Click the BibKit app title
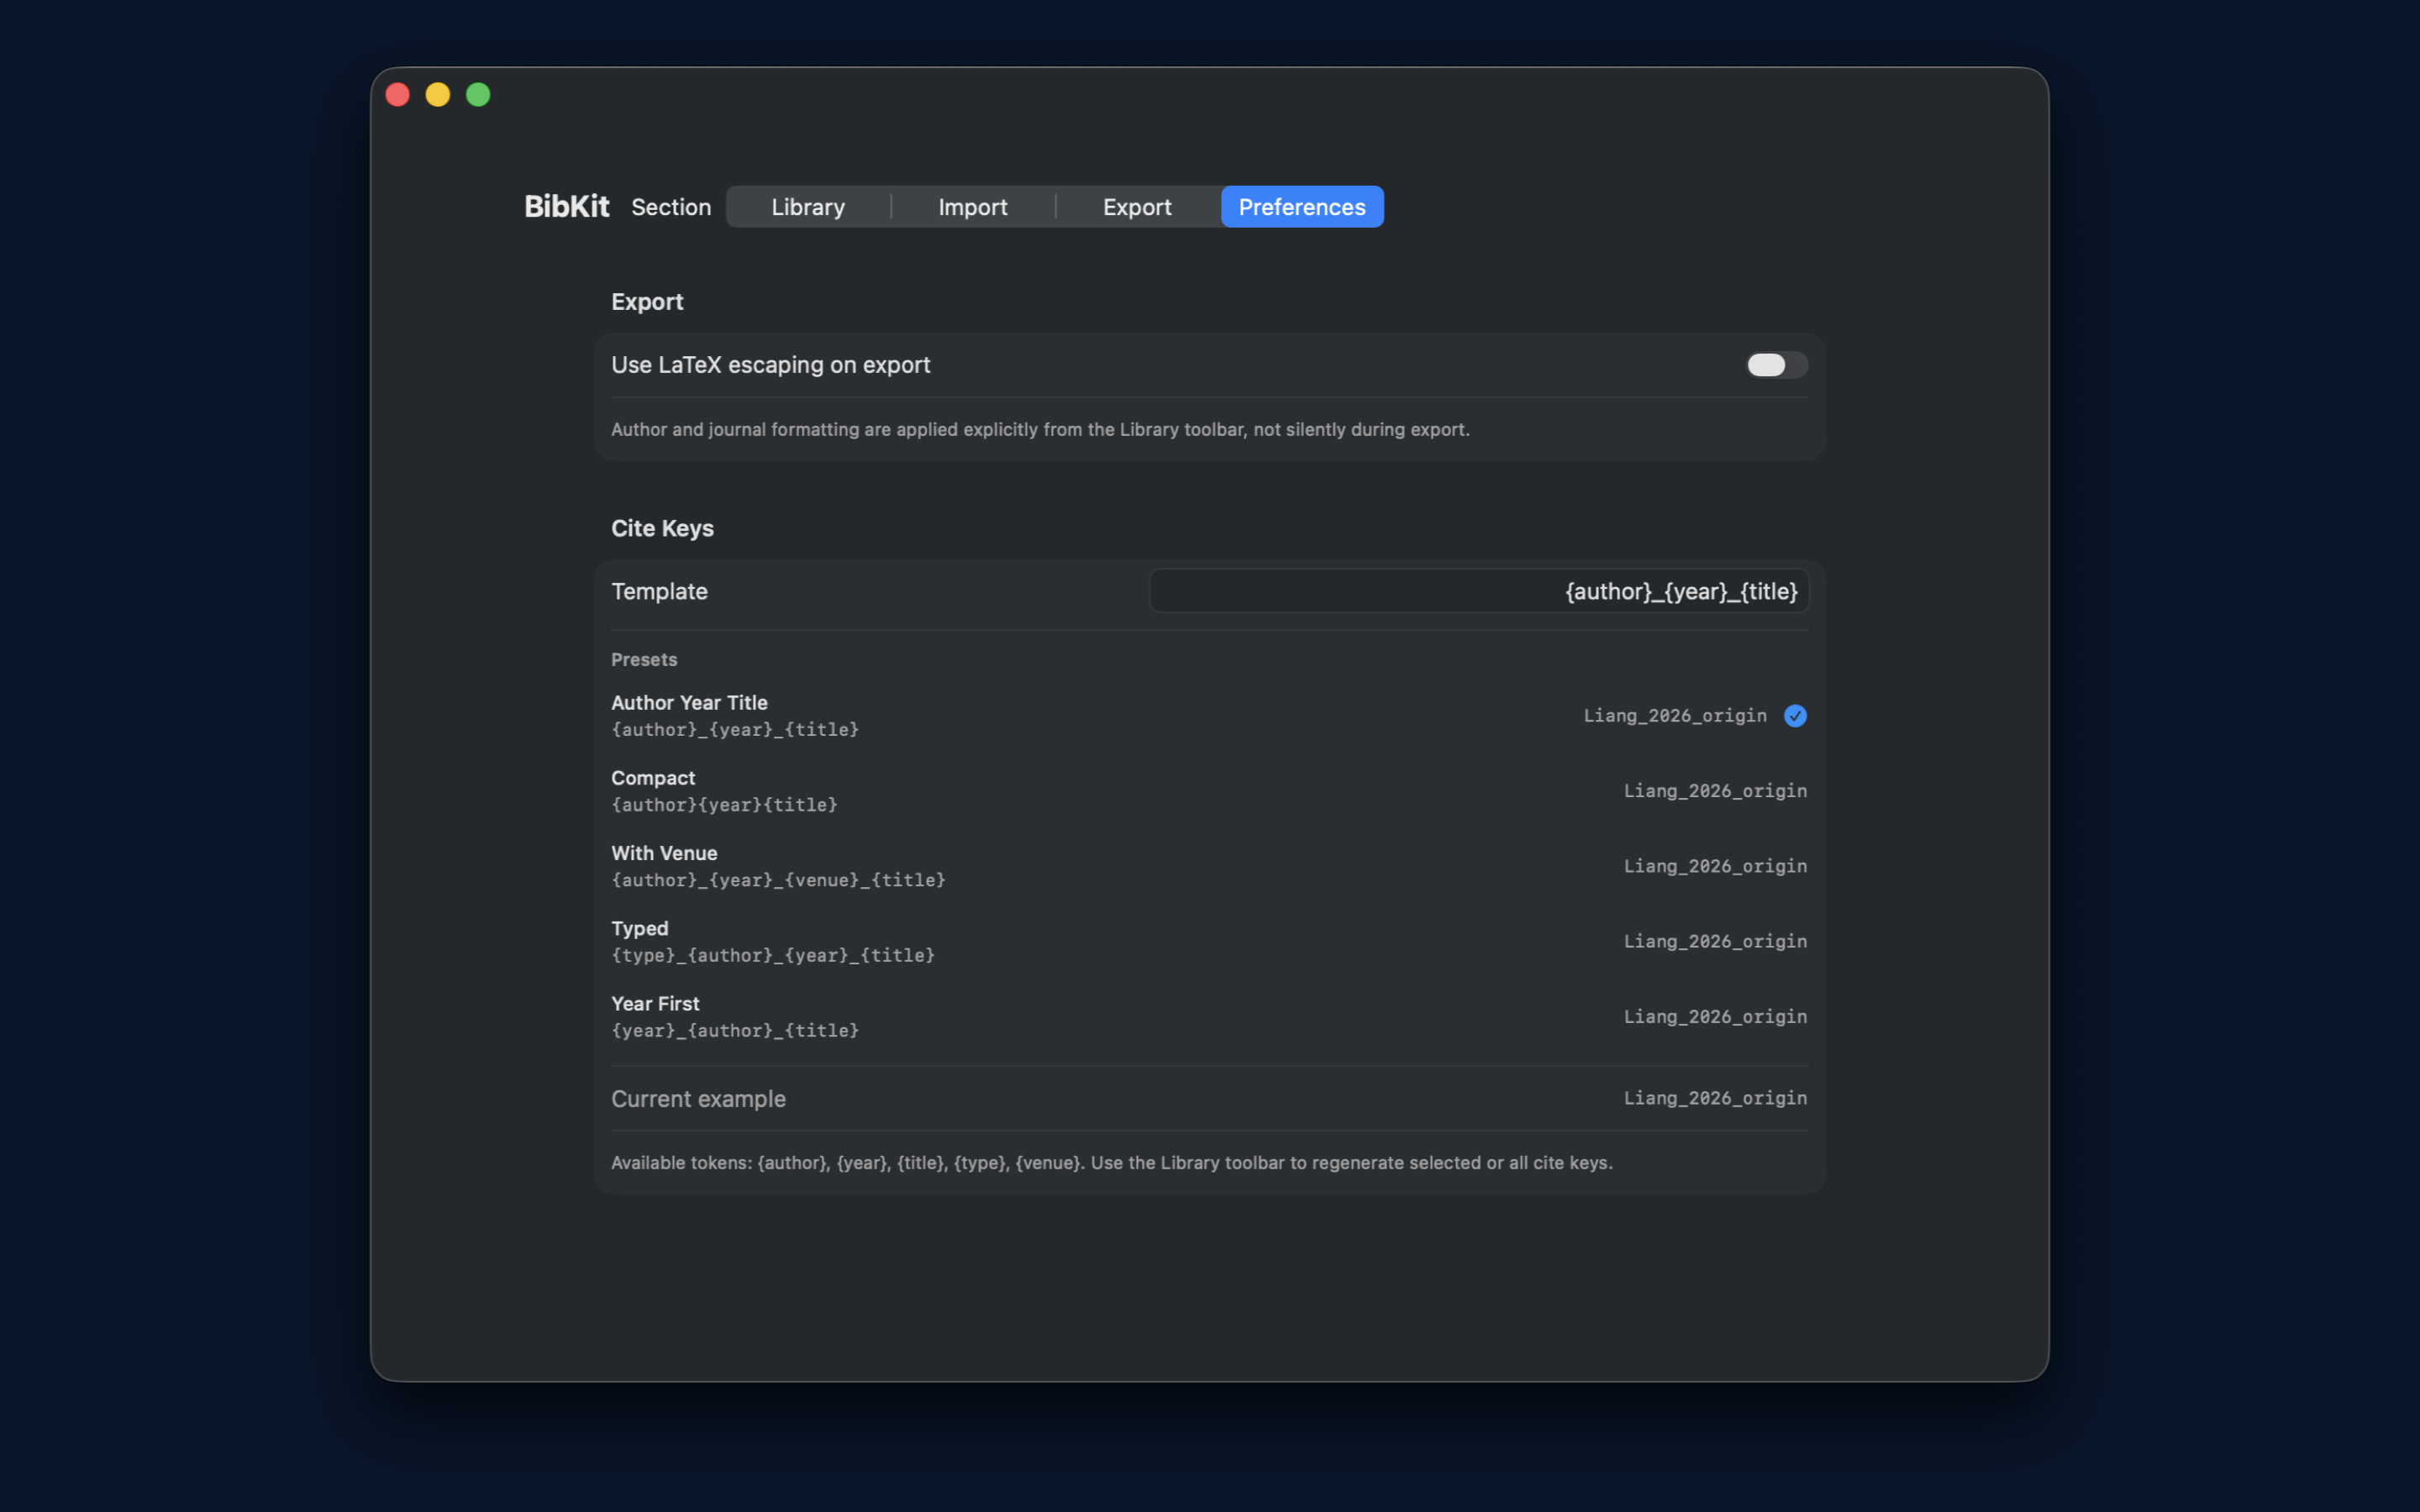The width and height of the screenshot is (2420, 1512). pyautogui.click(x=566, y=206)
